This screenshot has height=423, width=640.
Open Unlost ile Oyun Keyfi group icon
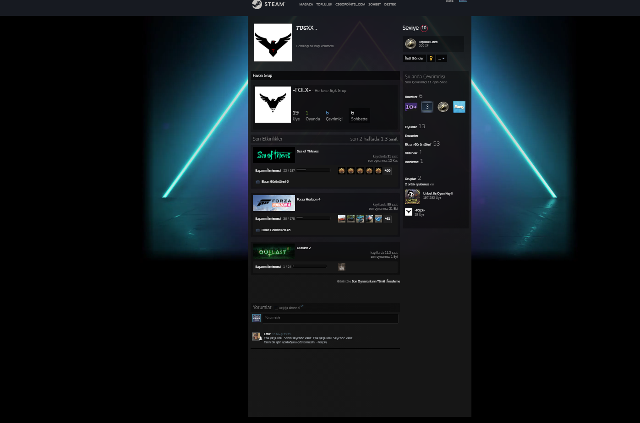click(x=412, y=197)
